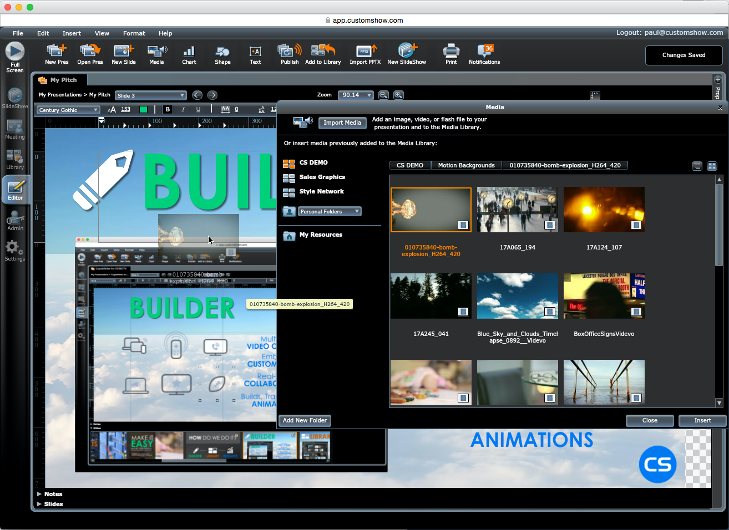Expand the Slides section
Viewport: 729px width, 530px height.
click(x=50, y=504)
